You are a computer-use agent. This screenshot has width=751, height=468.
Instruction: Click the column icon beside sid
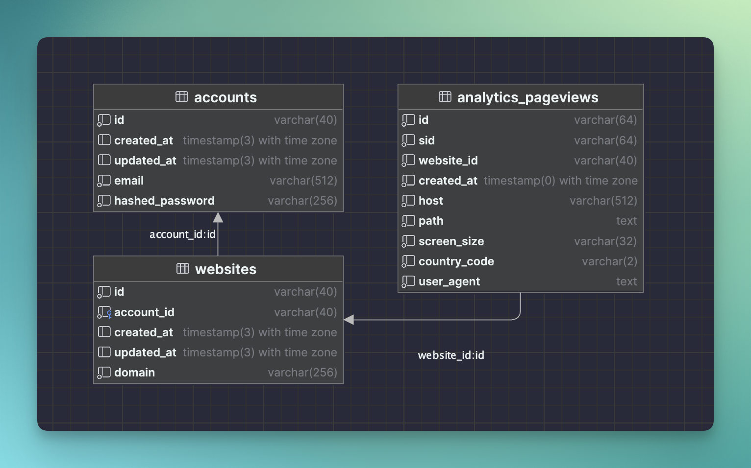(x=408, y=141)
